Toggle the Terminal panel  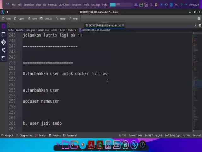pyautogui.click(x=69, y=136)
